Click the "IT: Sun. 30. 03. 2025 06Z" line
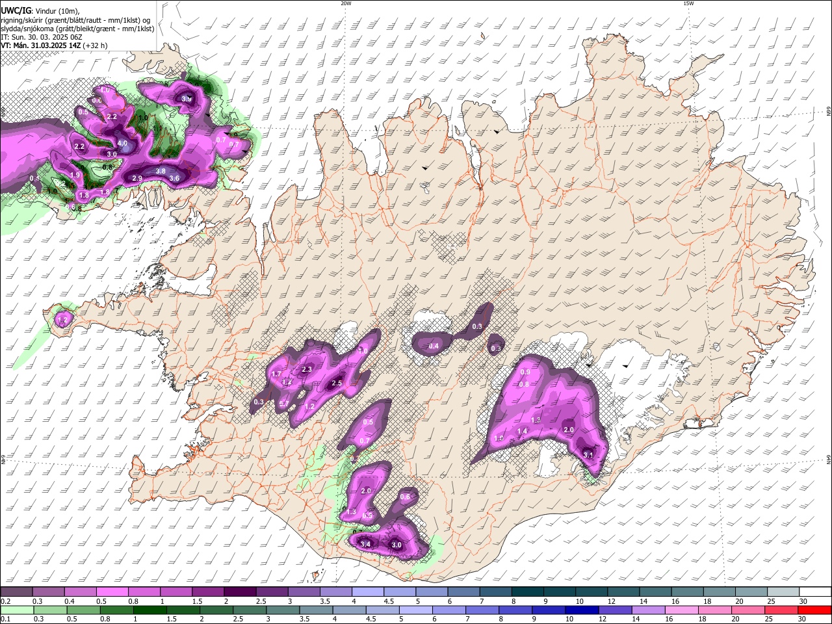This screenshot has width=832, height=624. (x=41, y=37)
